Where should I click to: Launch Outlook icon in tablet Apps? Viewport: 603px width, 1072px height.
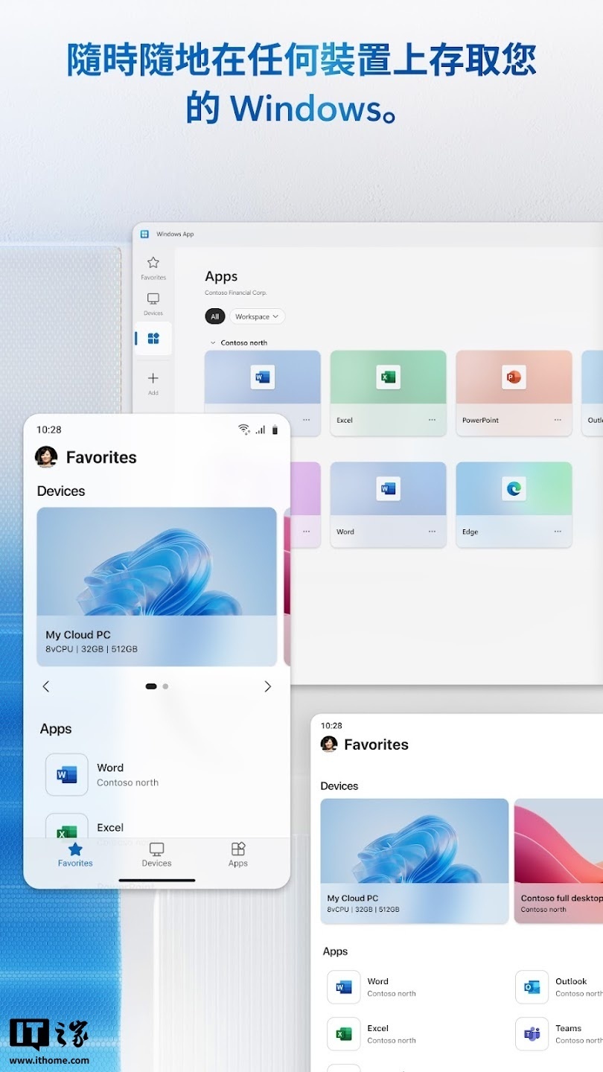point(532,987)
